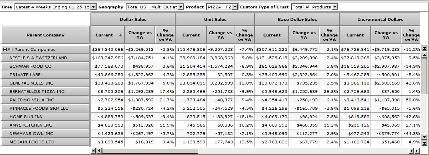Click the horizontal scroll right arrow

coord(412,151)
